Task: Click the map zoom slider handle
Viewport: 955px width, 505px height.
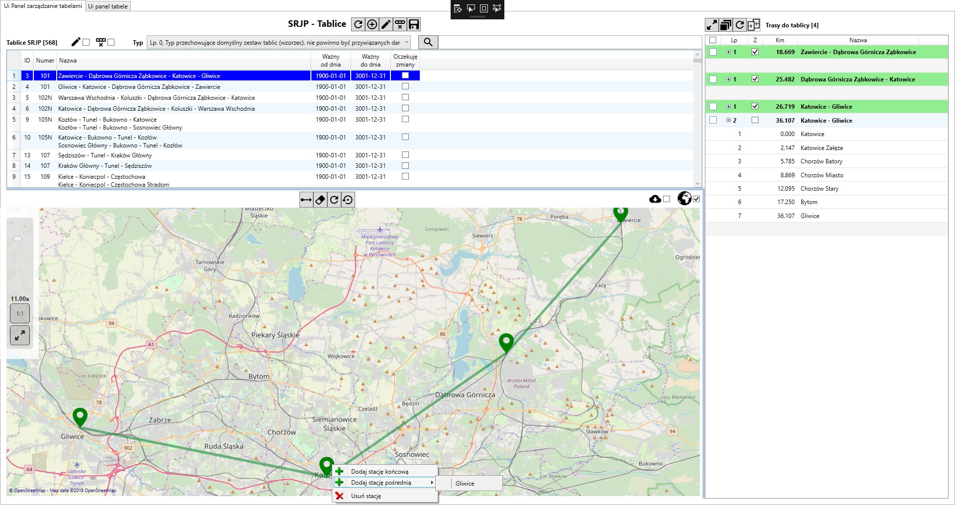Action: [x=18, y=239]
